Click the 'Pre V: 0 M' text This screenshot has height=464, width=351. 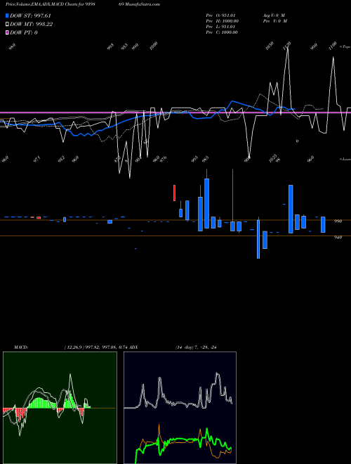(x=276, y=21)
